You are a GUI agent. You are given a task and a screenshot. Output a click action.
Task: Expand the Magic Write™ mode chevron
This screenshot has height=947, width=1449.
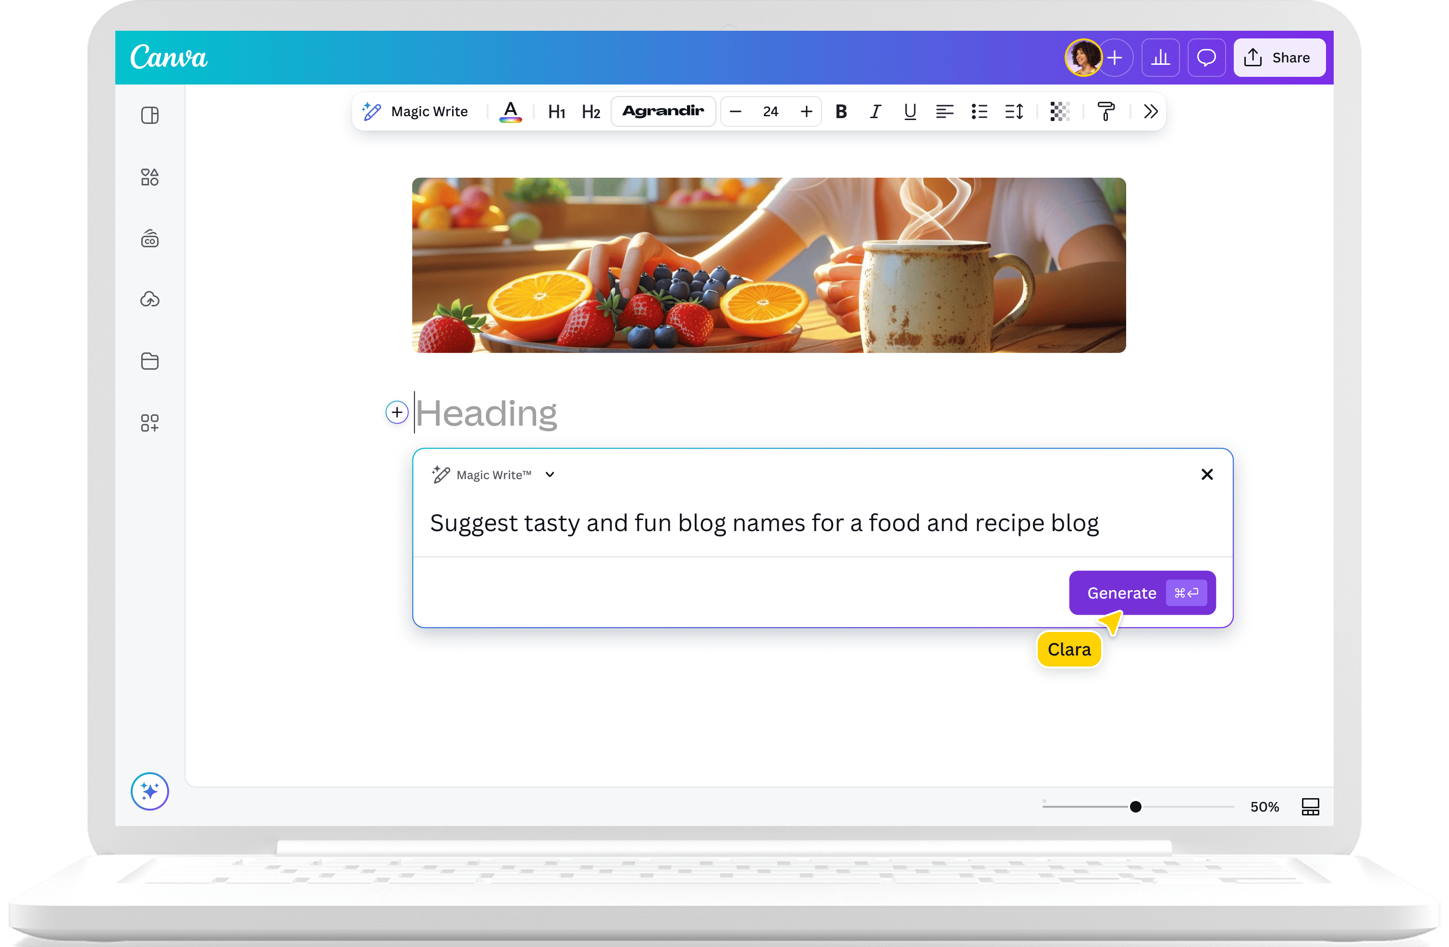click(550, 475)
